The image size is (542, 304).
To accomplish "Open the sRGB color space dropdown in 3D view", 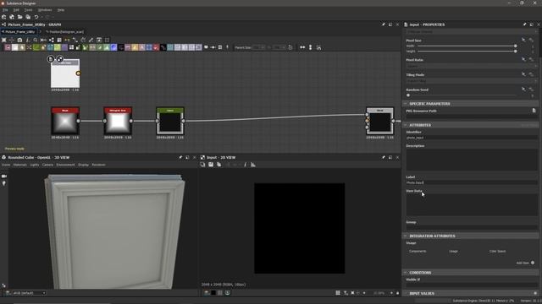I will click(29, 293).
